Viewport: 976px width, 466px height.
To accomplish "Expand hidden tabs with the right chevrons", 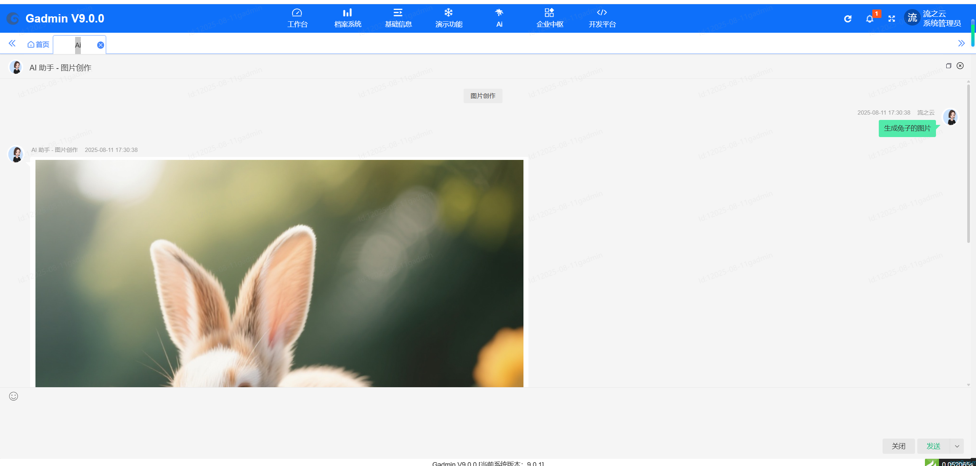I will (x=961, y=43).
